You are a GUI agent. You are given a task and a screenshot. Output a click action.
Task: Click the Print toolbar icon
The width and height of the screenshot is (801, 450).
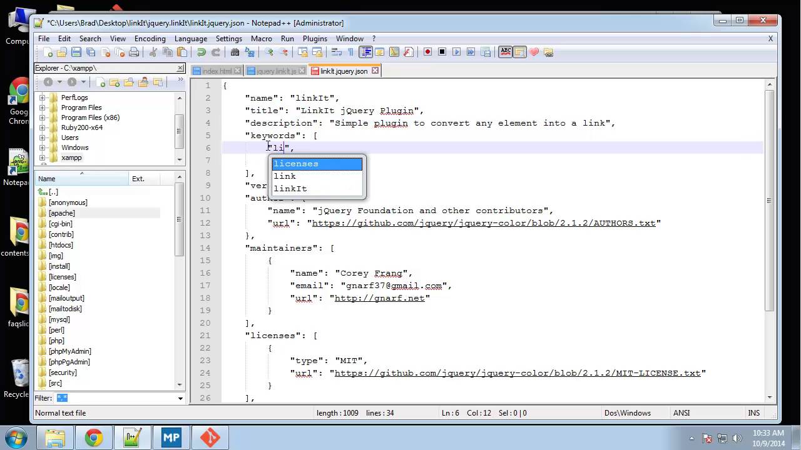(134, 52)
